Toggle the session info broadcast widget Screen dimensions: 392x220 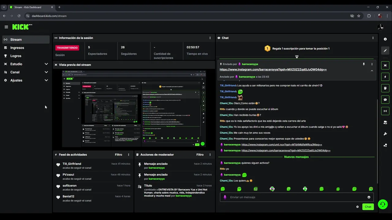(x=385, y=111)
